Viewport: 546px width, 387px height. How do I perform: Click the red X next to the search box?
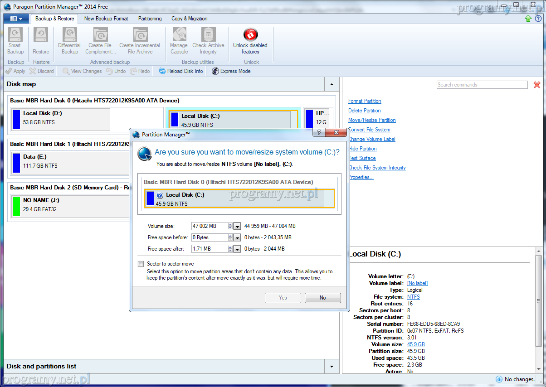[x=537, y=85]
